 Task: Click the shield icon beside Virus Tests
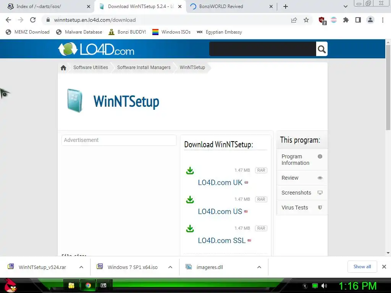pyautogui.click(x=320, y=208)
